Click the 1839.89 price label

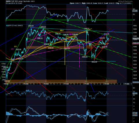(67, 49)
